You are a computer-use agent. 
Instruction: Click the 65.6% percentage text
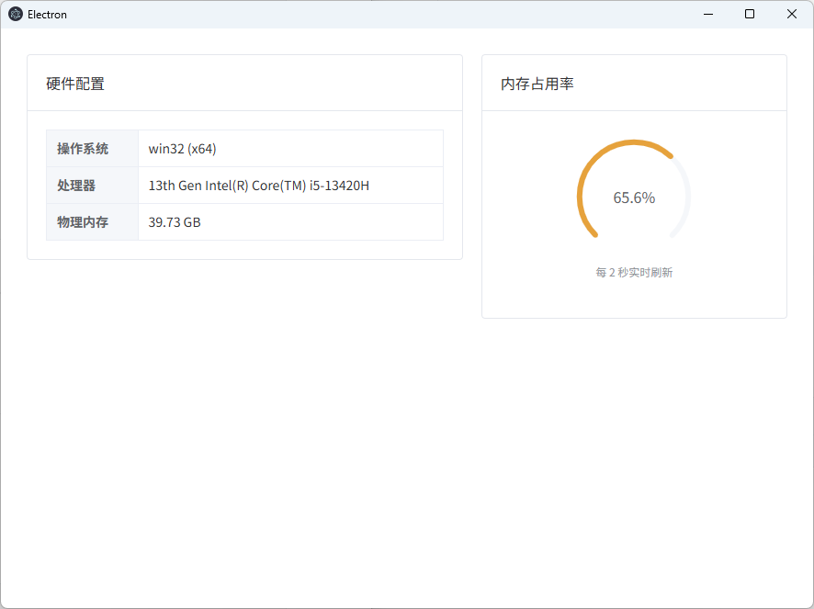tap(634, 197)
